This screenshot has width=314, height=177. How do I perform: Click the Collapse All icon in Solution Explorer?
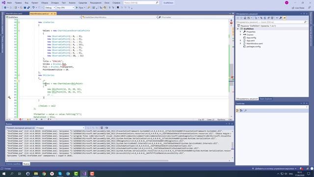coord(268,18)
